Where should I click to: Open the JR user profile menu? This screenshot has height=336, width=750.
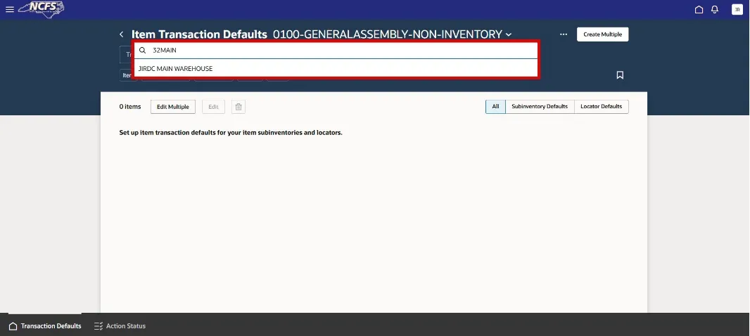[737, 10]
